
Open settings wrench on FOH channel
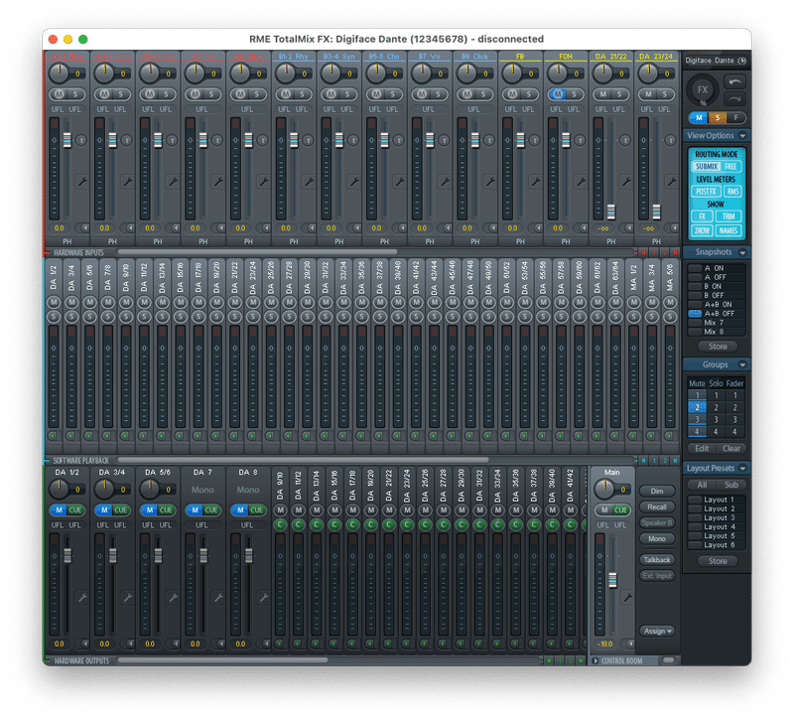click(x=581, y=182)
